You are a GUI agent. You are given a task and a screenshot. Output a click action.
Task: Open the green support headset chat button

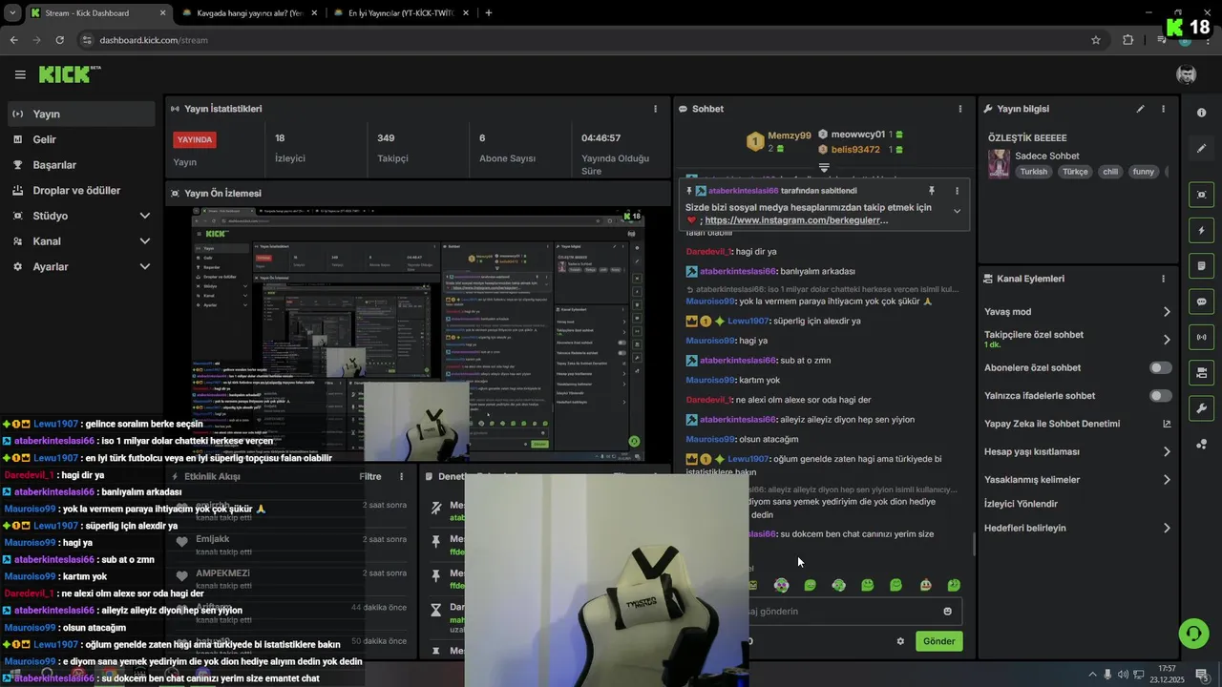pos(1192,633)
